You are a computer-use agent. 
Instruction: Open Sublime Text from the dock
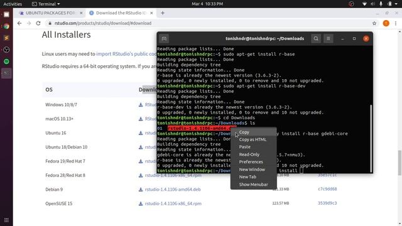click(x=6, y=38)
